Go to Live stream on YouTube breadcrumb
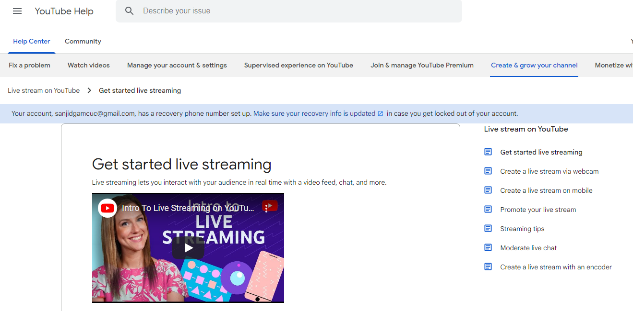633x311 pixels. [44, 90]
